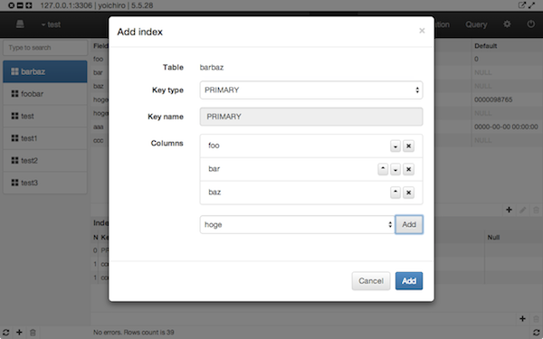Open settings gear icon

507,24
